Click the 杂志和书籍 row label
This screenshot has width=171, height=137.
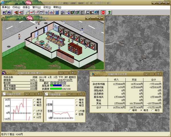coord(99,84)
